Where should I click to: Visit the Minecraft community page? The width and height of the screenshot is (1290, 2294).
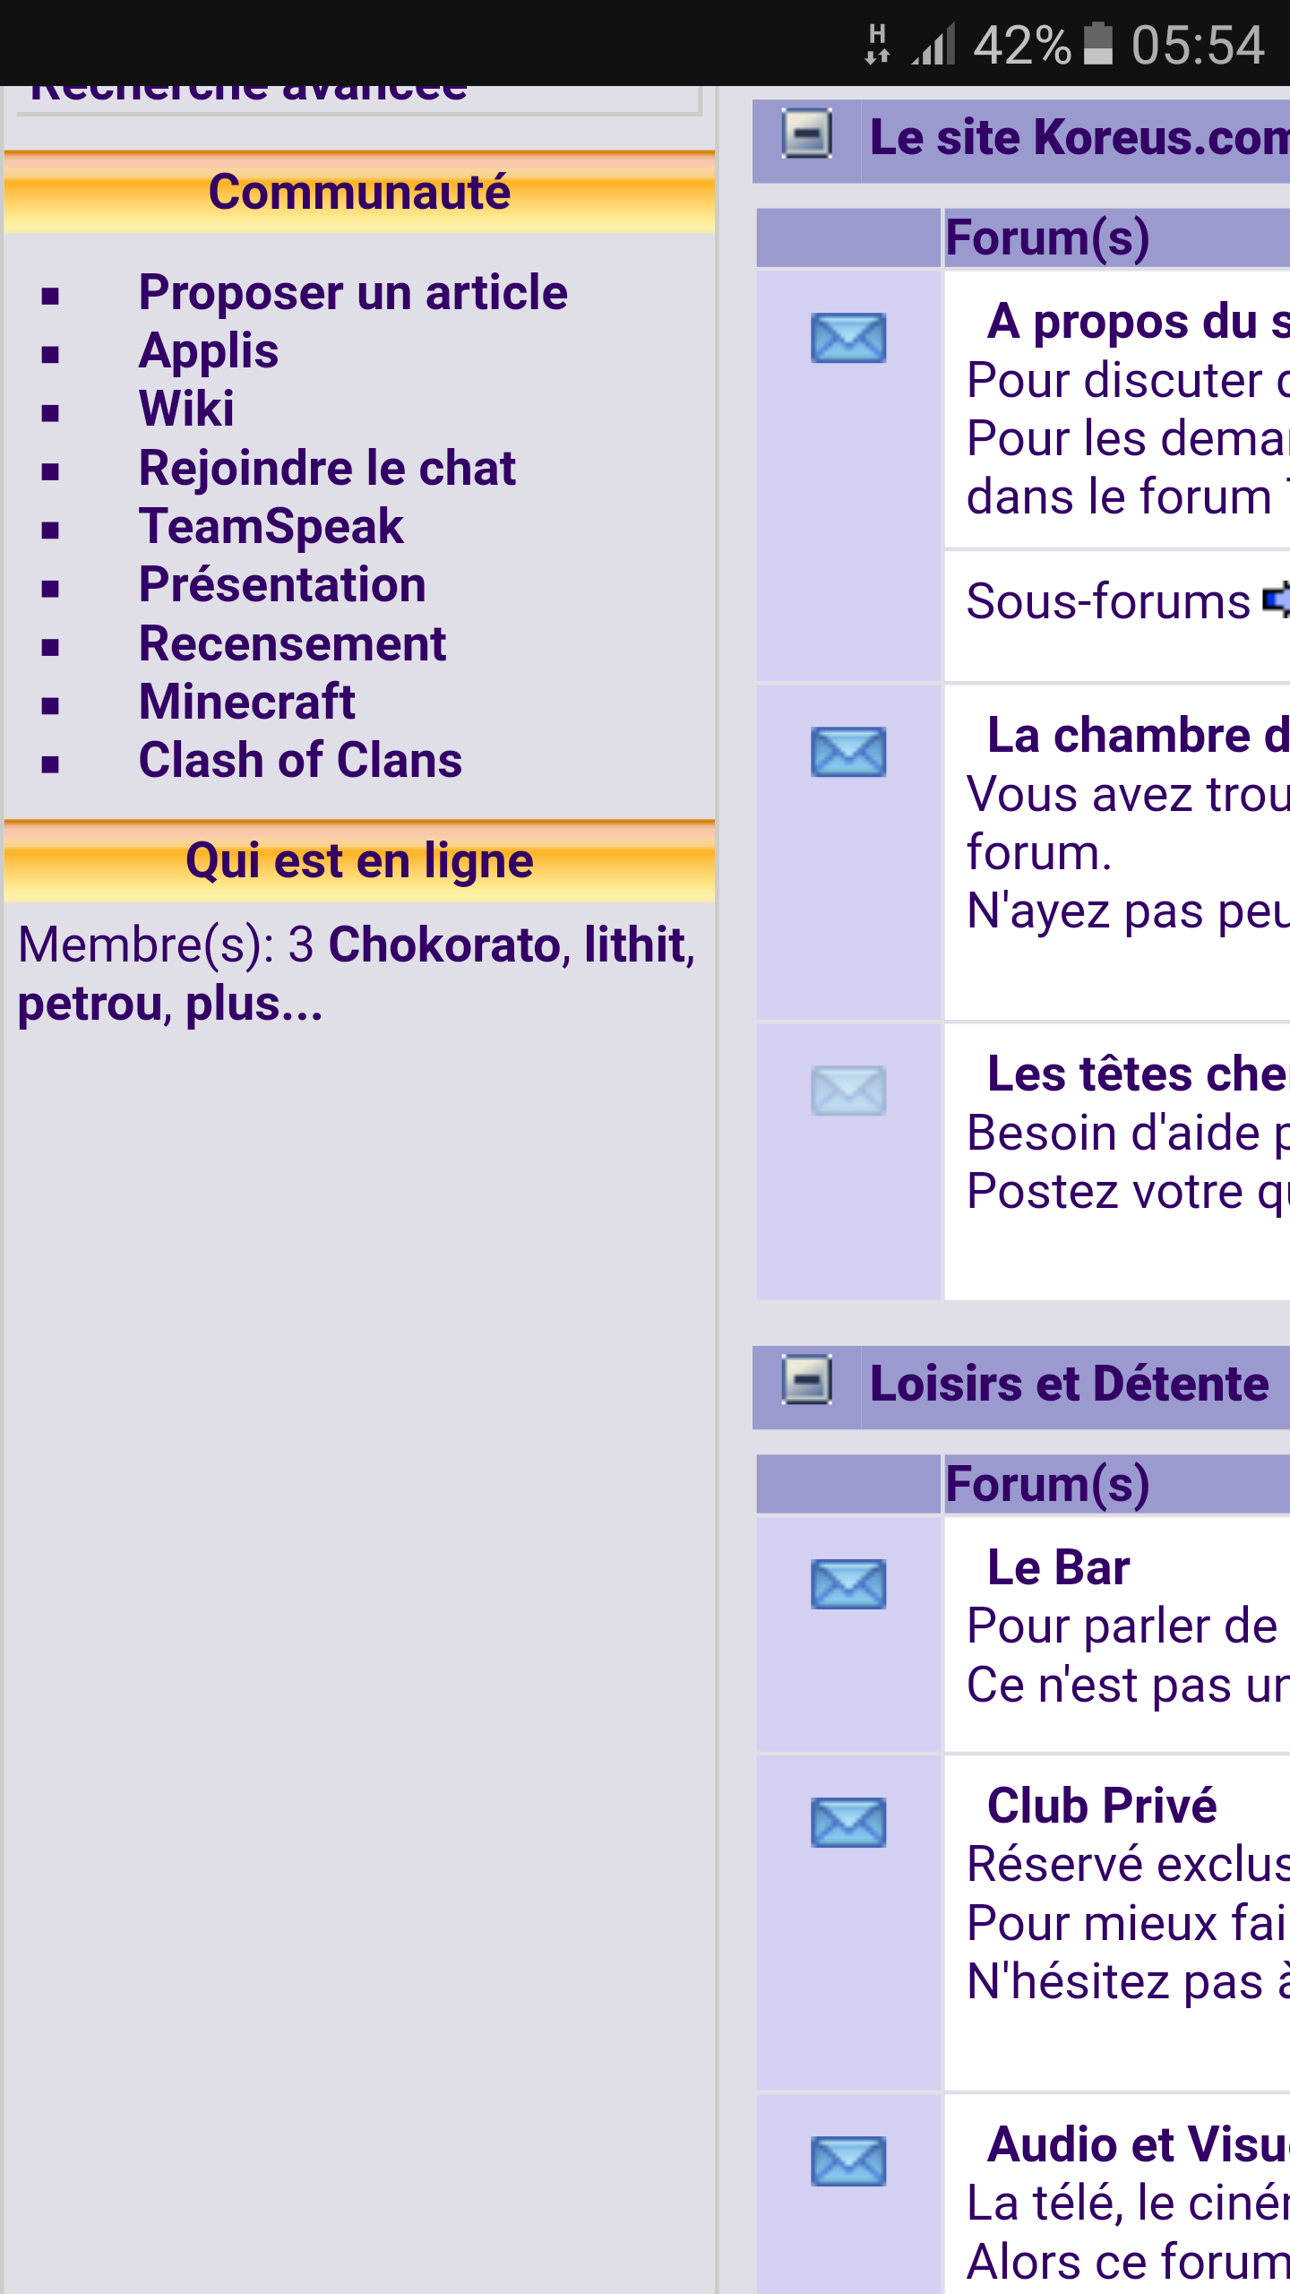click(x=246, y=702)
